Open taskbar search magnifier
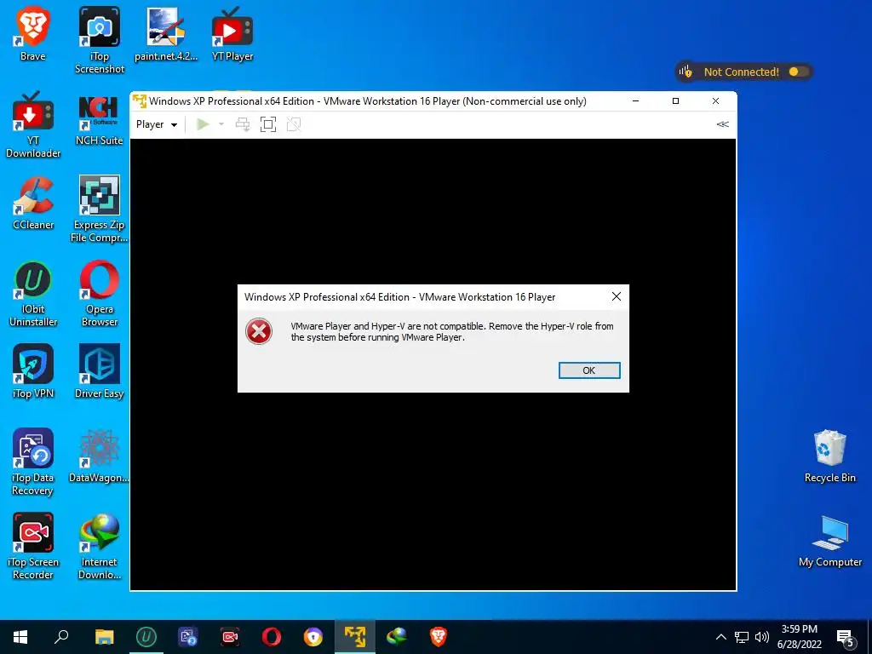This screenshot has width=872, height=654. [61, 637]
